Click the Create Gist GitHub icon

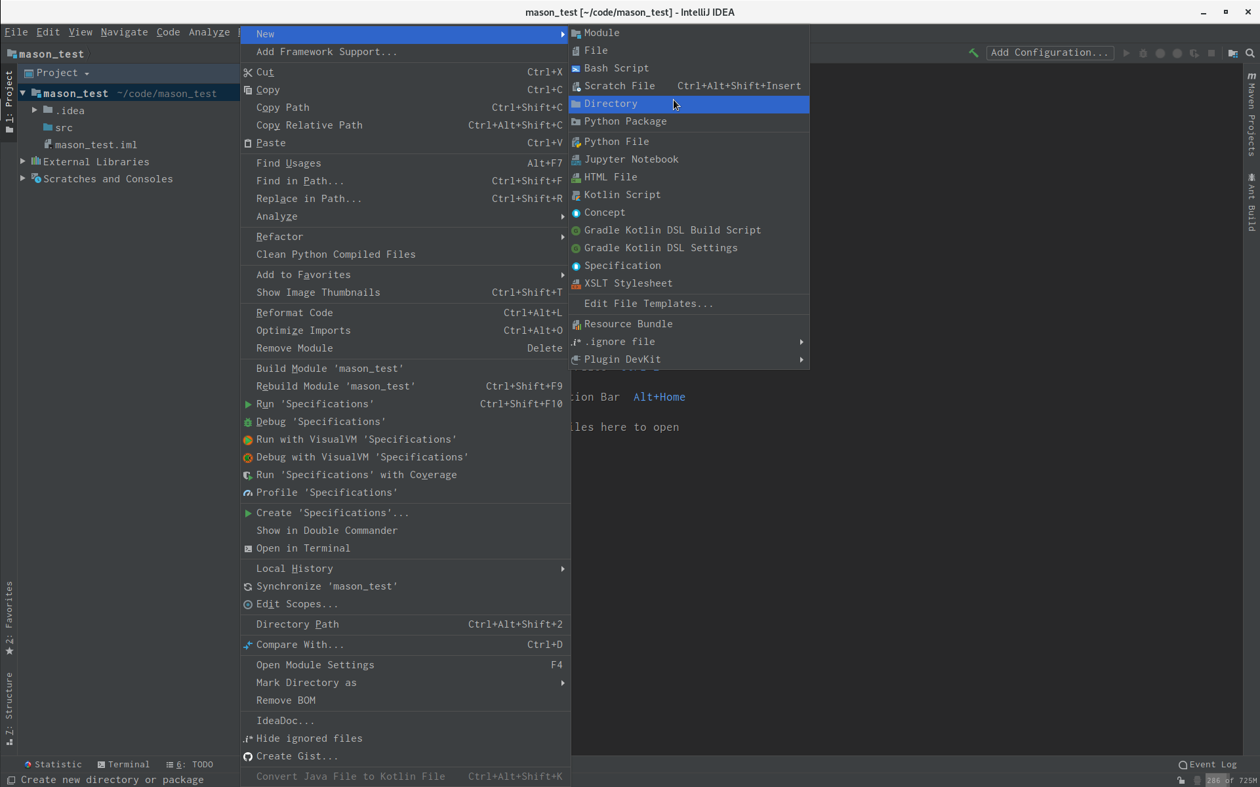click(x=248, y=757)
